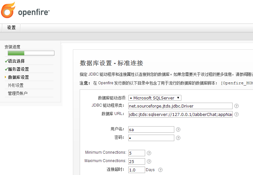This screenshot has height=175, width=253.
Task: Click the installation progress bar
Action: coord(31,53)
